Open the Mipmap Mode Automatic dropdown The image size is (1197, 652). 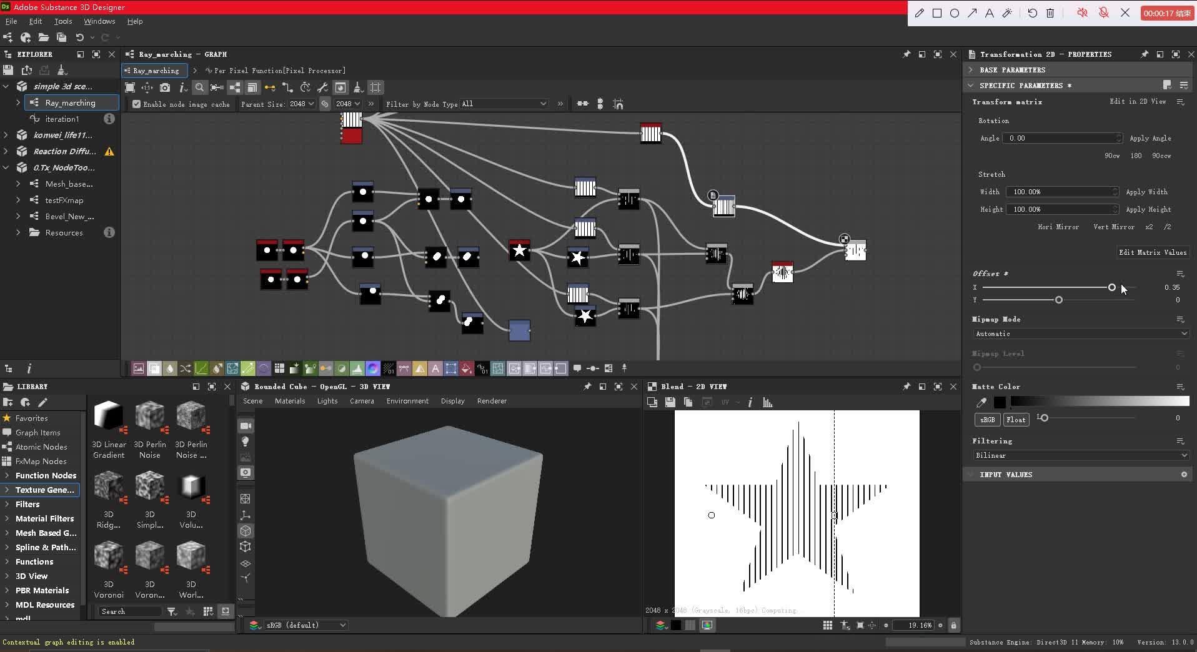[1081, 333]
